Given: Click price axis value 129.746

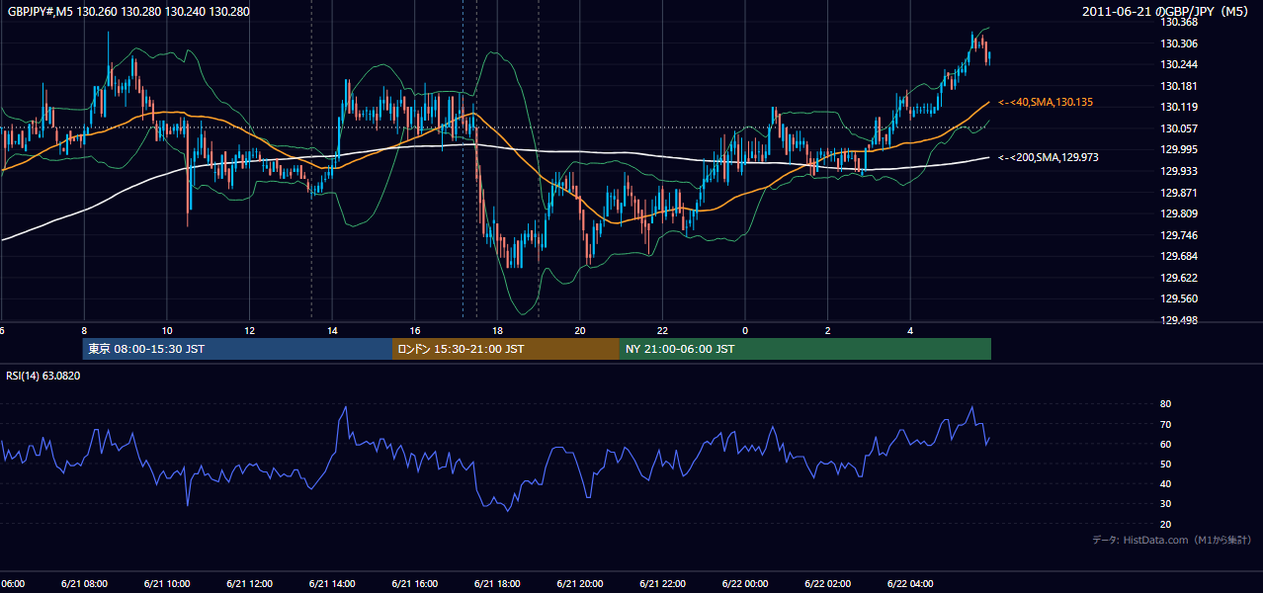Looking at the screenshot, I should pos(1179,235).
